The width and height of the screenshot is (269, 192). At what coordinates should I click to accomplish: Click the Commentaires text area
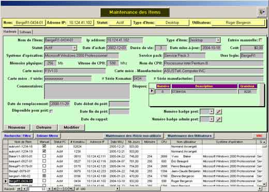(87, 91)
